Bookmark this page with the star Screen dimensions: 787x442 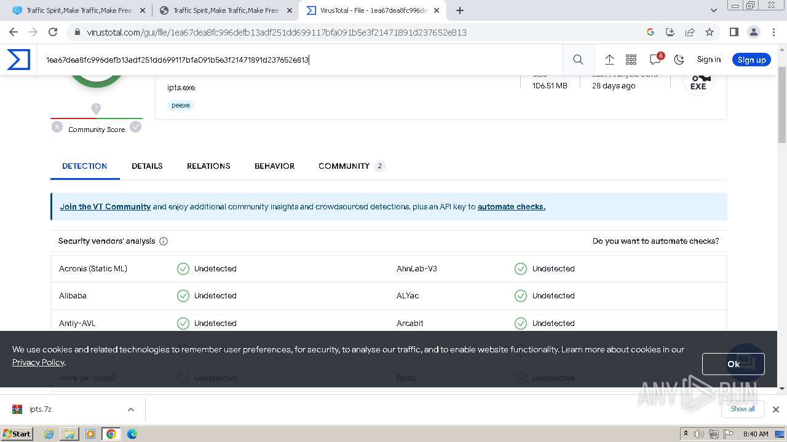pyautogui.click(x=710, y=33)
